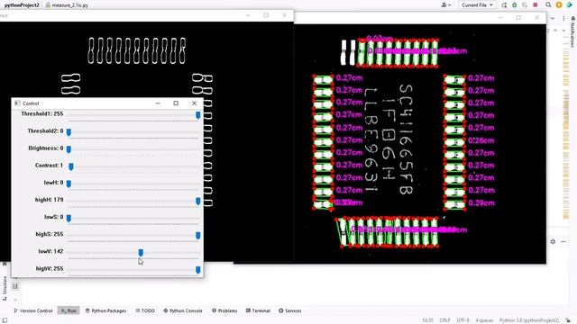This screenshot has width=577, height=324.
Task: Open the run panel settings gear
Action: click(553, 241)
